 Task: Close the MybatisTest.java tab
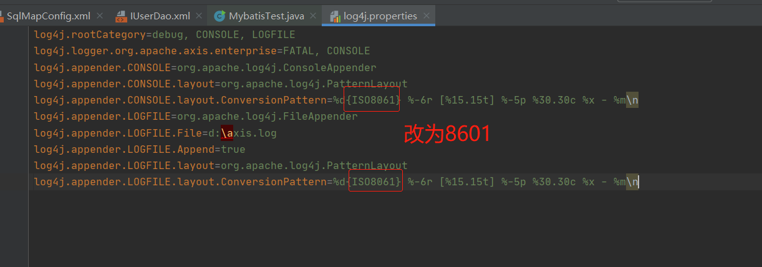coord(313,16)
